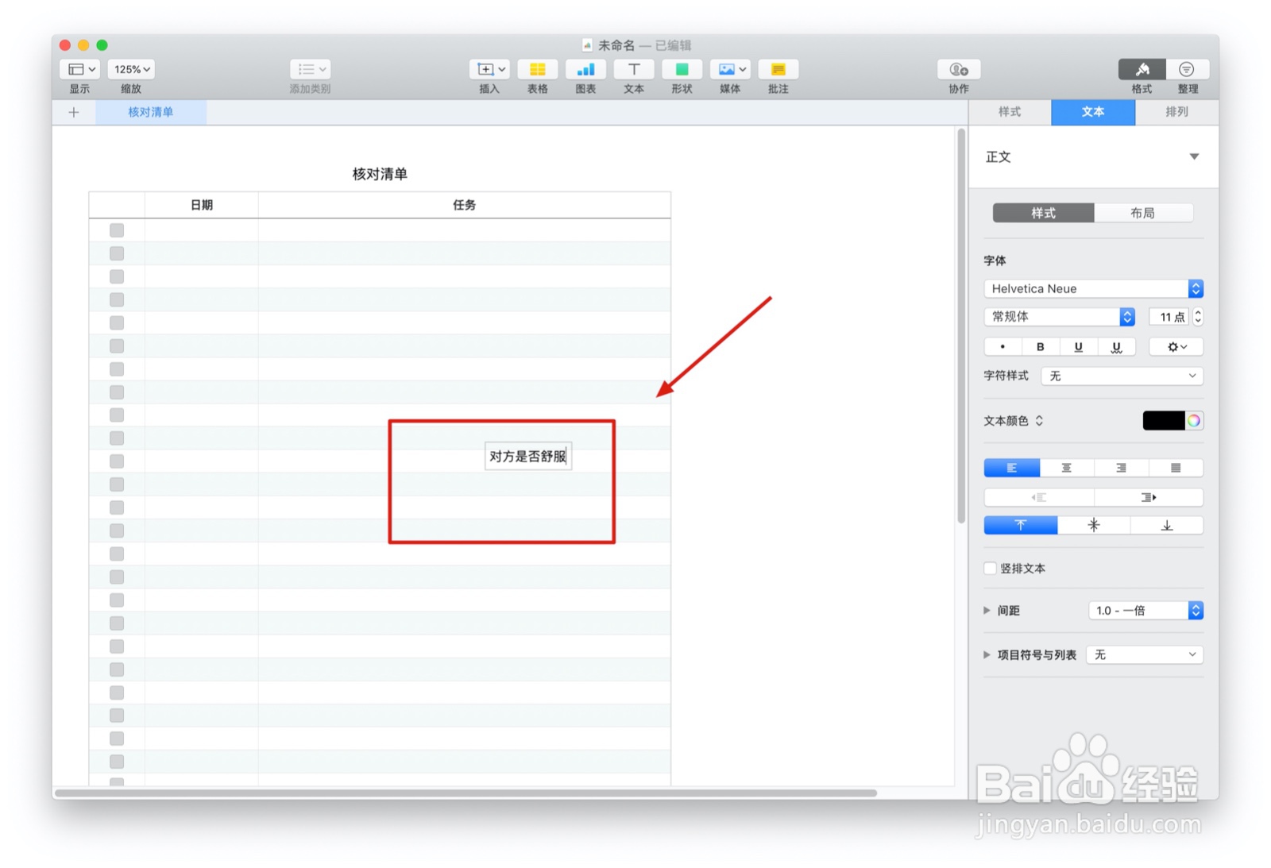Insert a table using the 表格 icon
Screen dimensions: 1271x868
(537, 70)
